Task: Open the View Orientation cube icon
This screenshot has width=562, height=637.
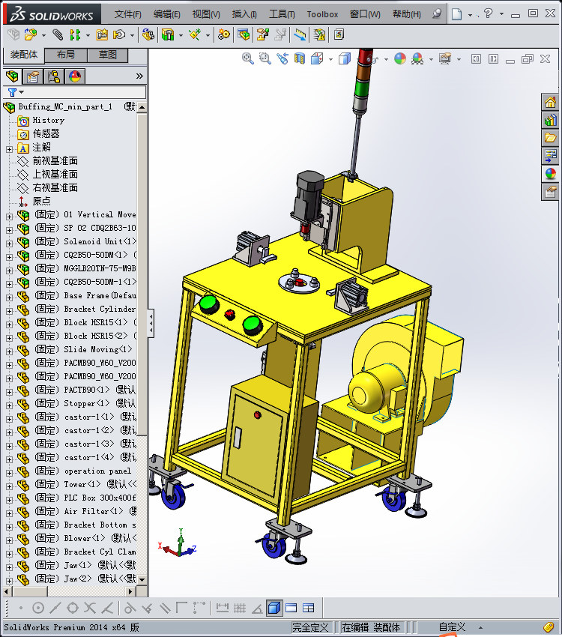Action: pyautogui.click(x=317, y=59)
